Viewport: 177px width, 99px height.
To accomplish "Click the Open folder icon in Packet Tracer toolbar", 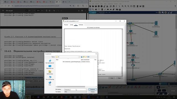I will tap(93, 6).
